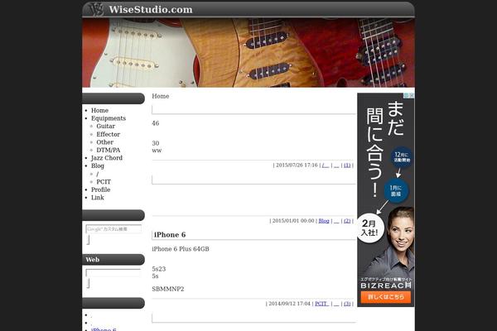Open the (3) comments link on 2014/09/12 post

point(347,304)
